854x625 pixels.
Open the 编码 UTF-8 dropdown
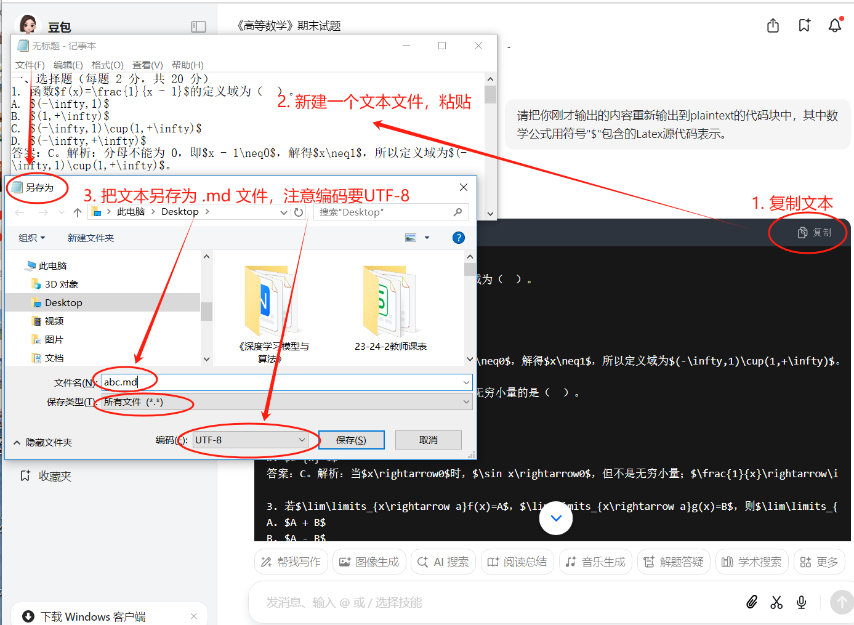(x=249, y=440)
